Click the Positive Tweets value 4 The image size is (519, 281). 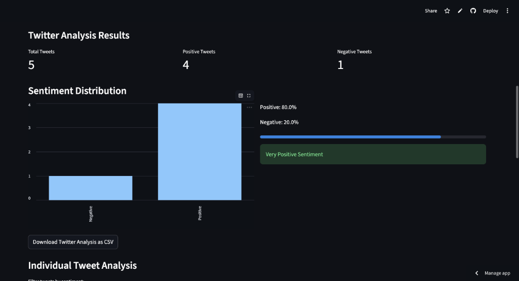point(186,65)
